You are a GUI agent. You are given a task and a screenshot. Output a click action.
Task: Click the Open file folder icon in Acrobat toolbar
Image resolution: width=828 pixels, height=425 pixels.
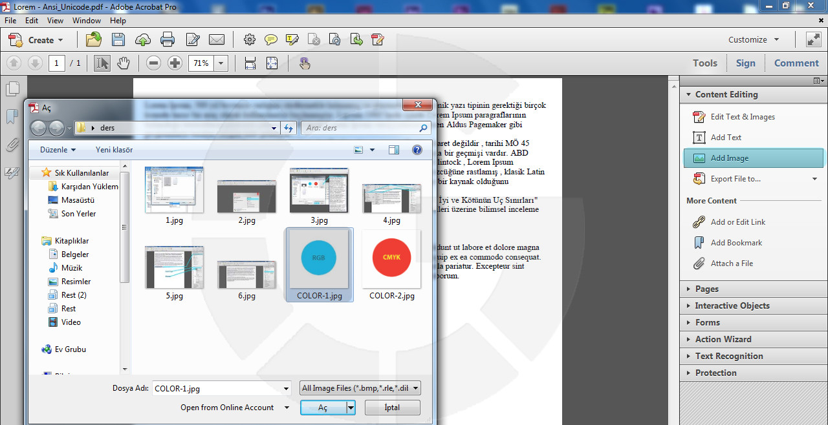tap(94, 40)
